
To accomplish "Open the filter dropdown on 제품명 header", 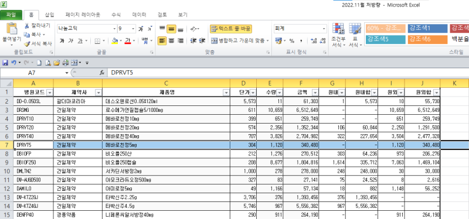I will tap(226, 93).
